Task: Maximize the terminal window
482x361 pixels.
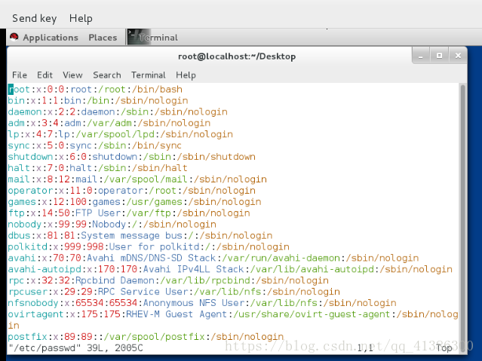Action: click(439, 56)
